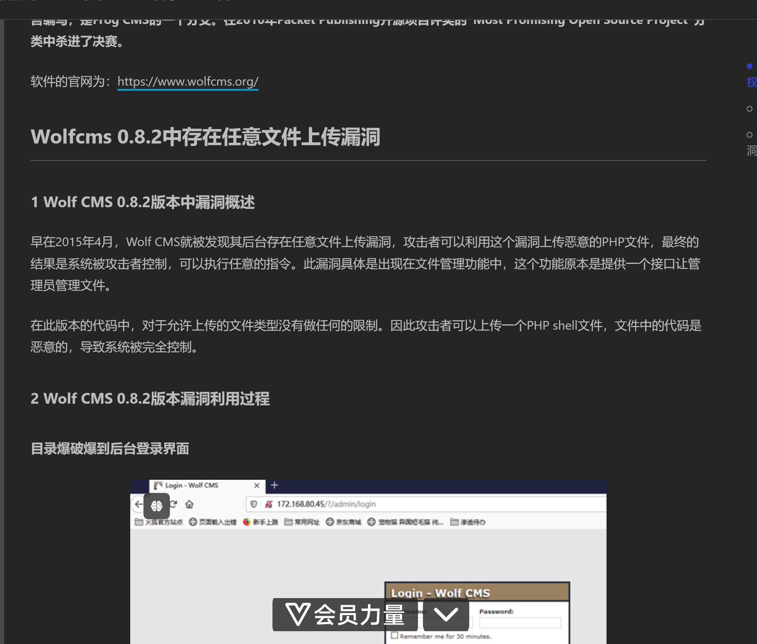Click the heading 'Wolfcms 0.8.2中存在任意文件上传漏洞'

205,137
